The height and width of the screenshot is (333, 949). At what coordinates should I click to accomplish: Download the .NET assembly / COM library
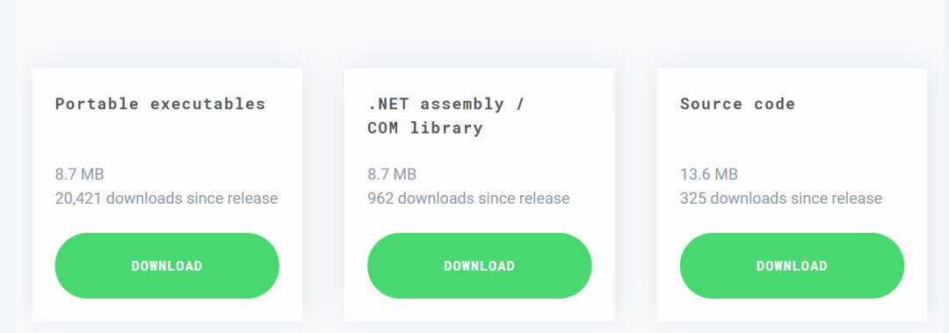point(480,266)
